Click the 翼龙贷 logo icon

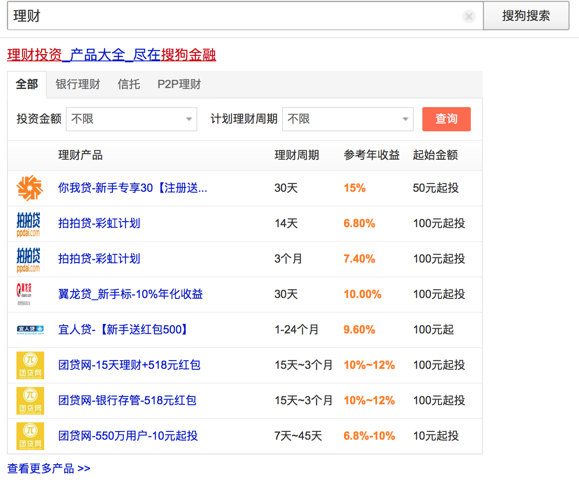24,294
